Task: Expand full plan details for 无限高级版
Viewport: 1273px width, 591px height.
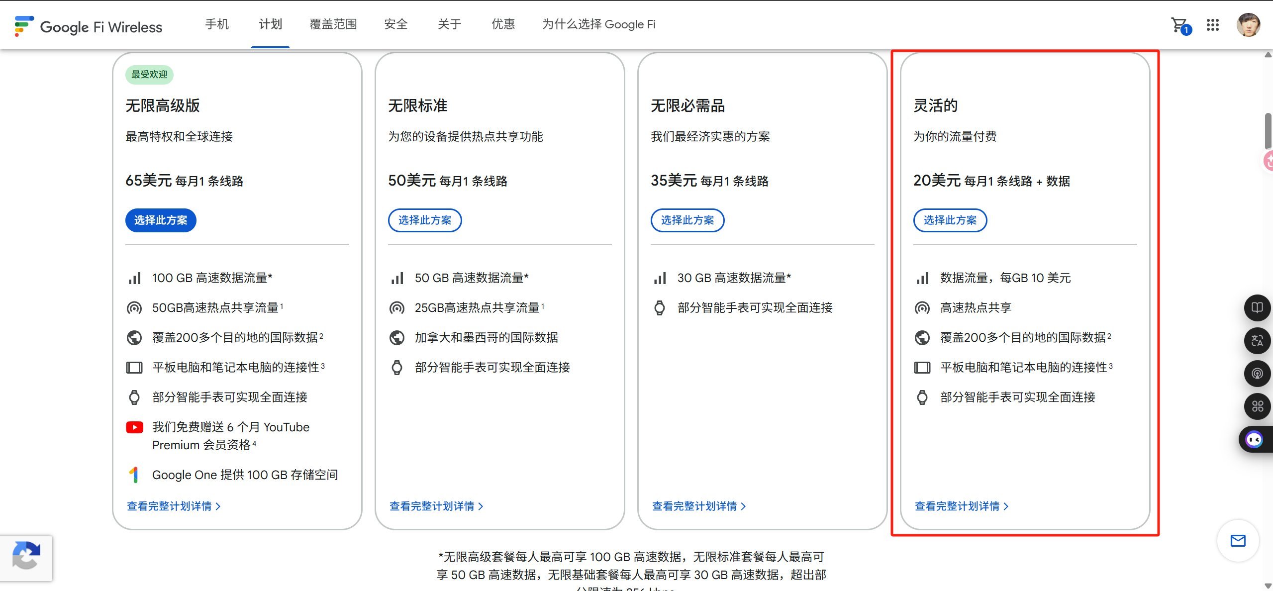Action: 173,506
